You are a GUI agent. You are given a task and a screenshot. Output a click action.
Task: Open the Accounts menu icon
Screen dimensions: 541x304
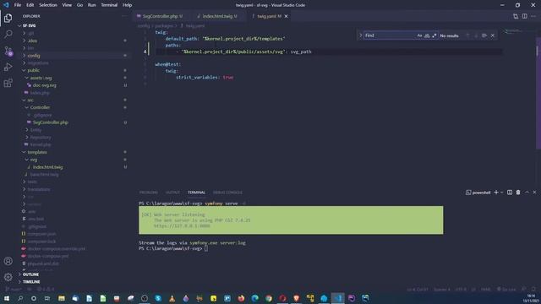pos(8,261)
